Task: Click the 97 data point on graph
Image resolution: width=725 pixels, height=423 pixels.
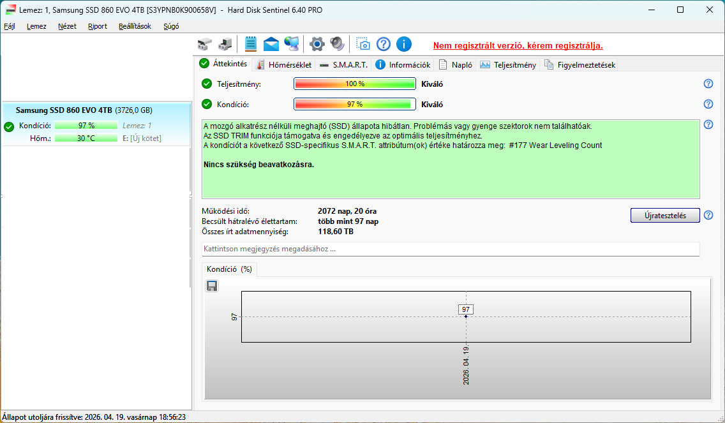Action: click(466, 316)
